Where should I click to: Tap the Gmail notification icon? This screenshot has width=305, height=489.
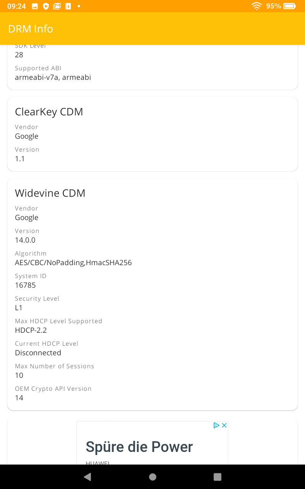57,6
